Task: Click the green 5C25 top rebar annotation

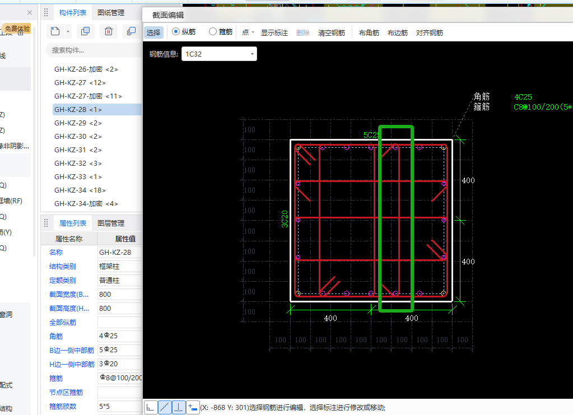Action: coord(371,135)
